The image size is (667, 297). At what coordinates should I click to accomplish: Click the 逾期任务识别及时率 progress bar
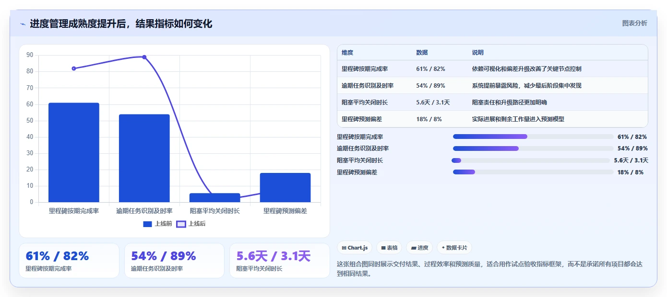click(x=533, y=148)
